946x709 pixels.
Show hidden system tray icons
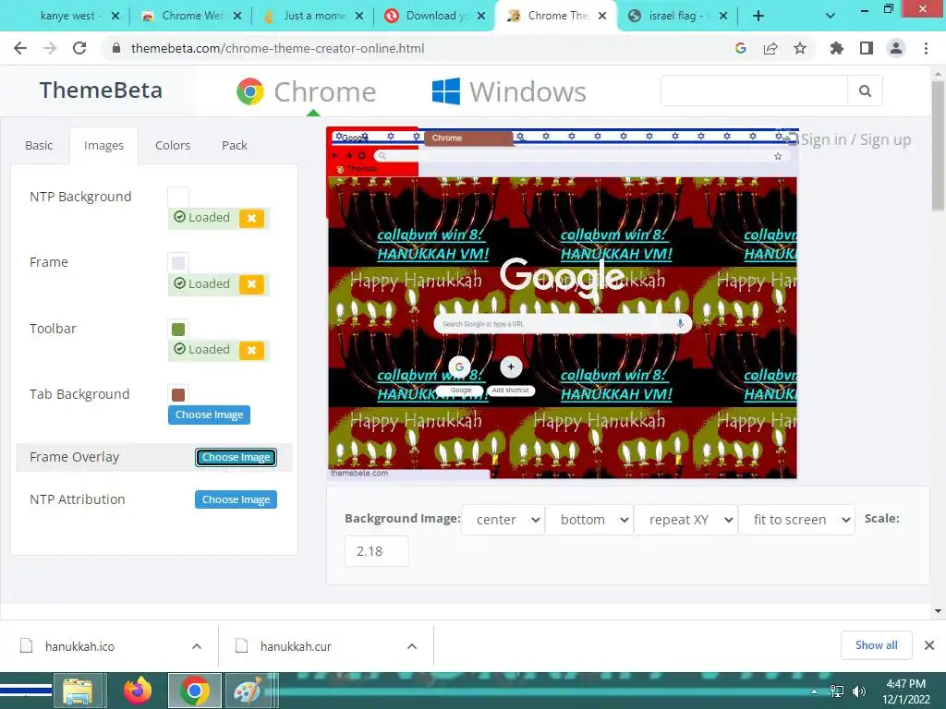point(815,691)
